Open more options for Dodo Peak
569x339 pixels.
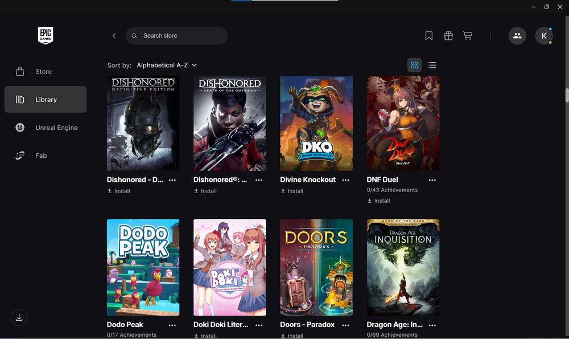172,325
